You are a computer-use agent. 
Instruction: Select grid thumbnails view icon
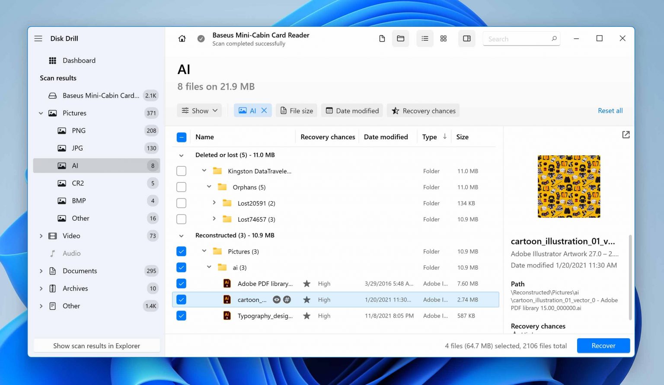(444, 38)
